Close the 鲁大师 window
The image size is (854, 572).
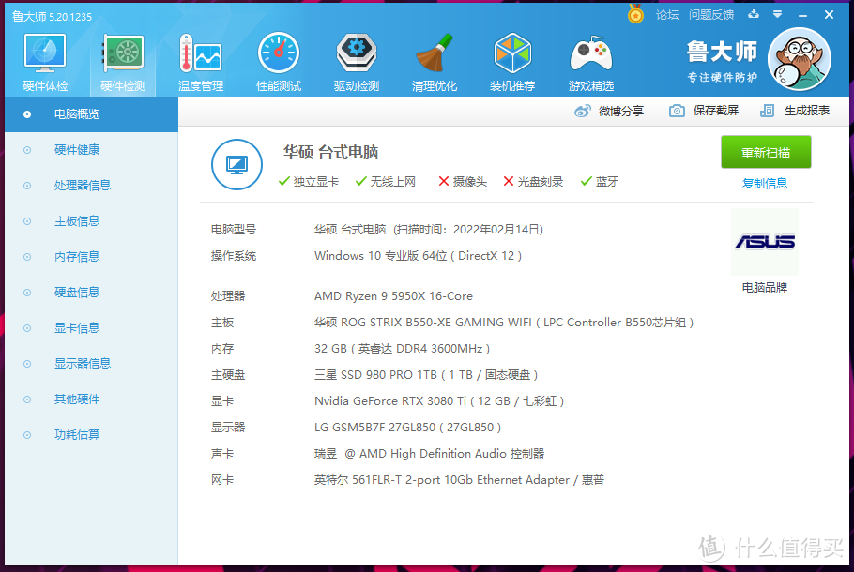click(x=829, y=15)
